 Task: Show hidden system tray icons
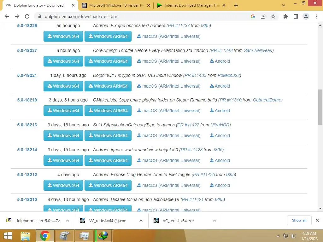(278, 236)
